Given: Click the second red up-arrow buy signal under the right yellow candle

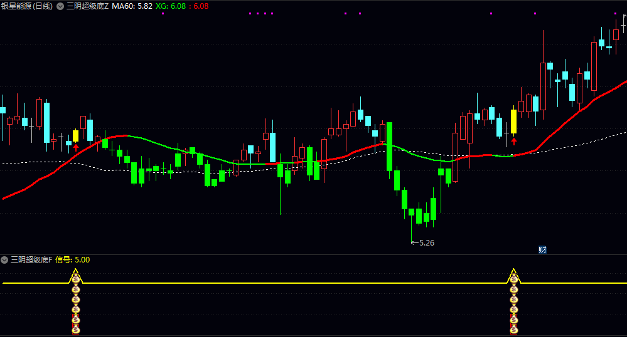Looking at the screenshot, I should point(514,141).
